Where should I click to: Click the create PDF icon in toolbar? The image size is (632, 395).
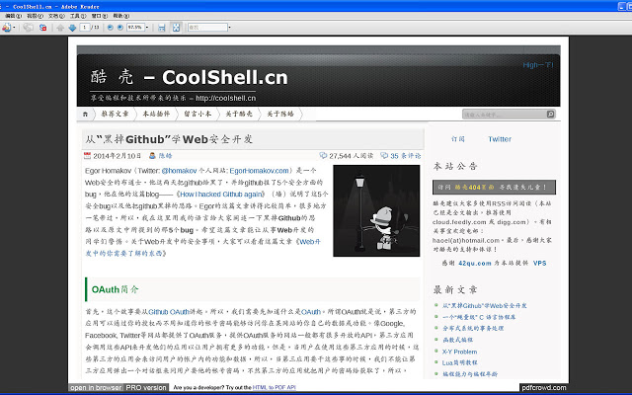[x=6, y=28]
